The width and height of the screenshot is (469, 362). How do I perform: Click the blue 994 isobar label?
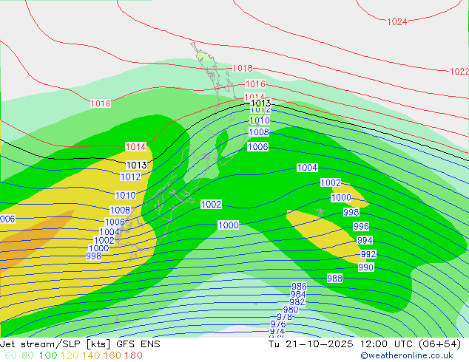tap(365, 240)
